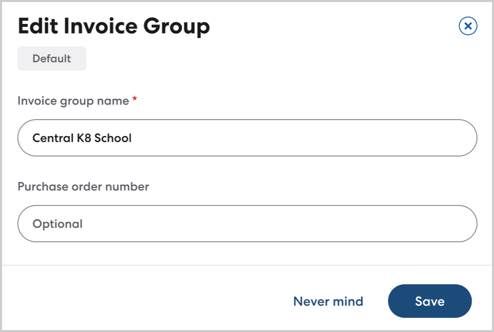Click the red required asterisk marker

[x=134, y=99]
